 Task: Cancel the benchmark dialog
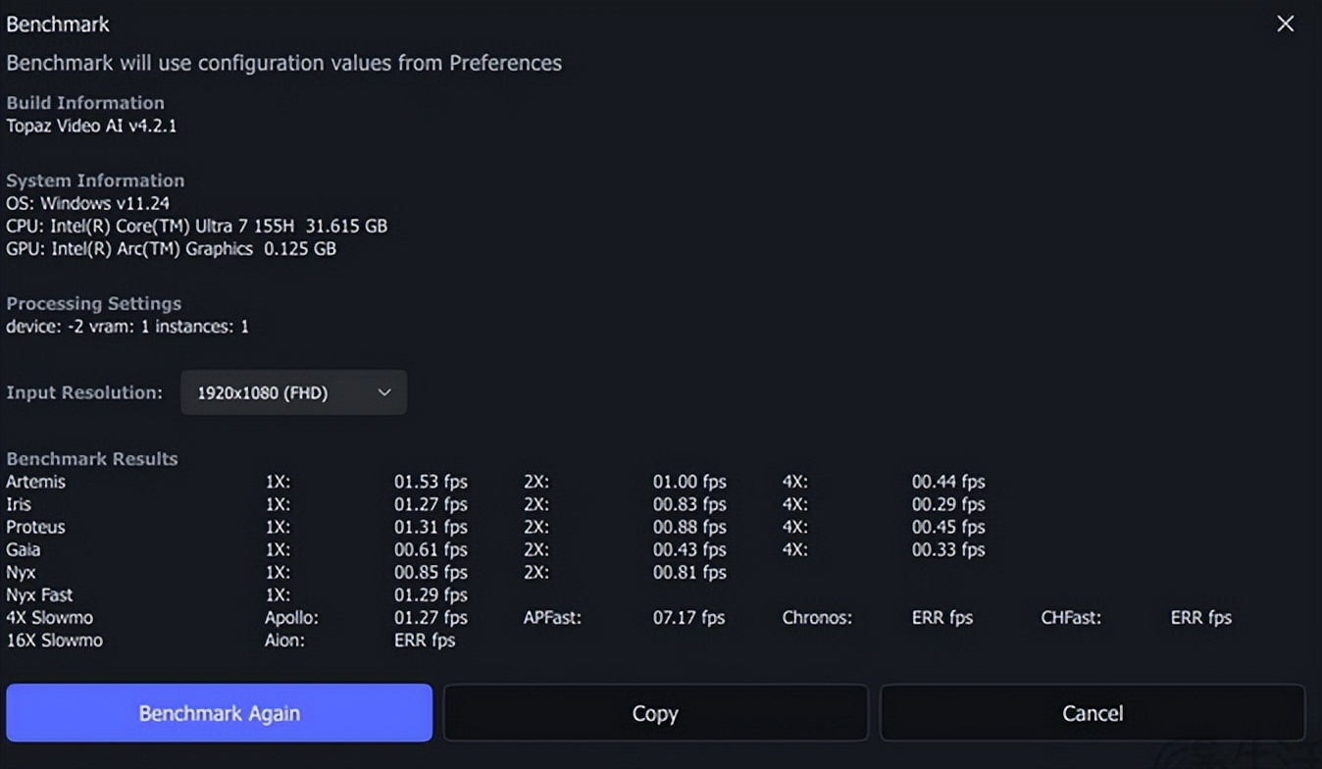[x=1092, y=713]
